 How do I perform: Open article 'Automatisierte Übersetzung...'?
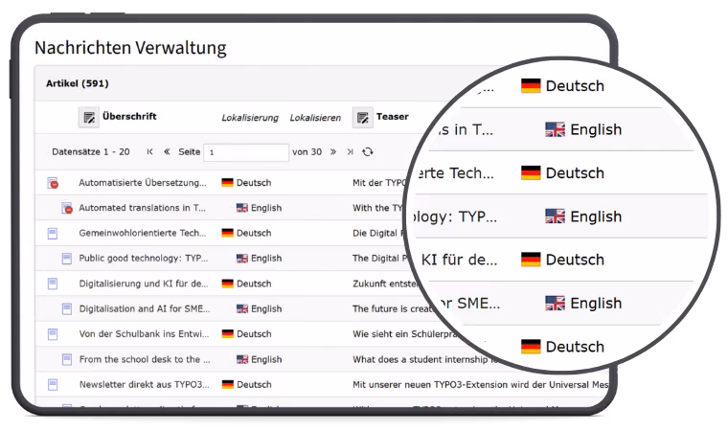click(143, 183)
